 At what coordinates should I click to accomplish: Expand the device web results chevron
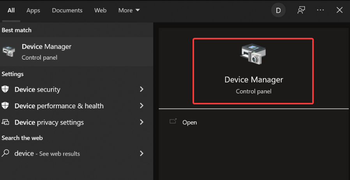[141, 153]
